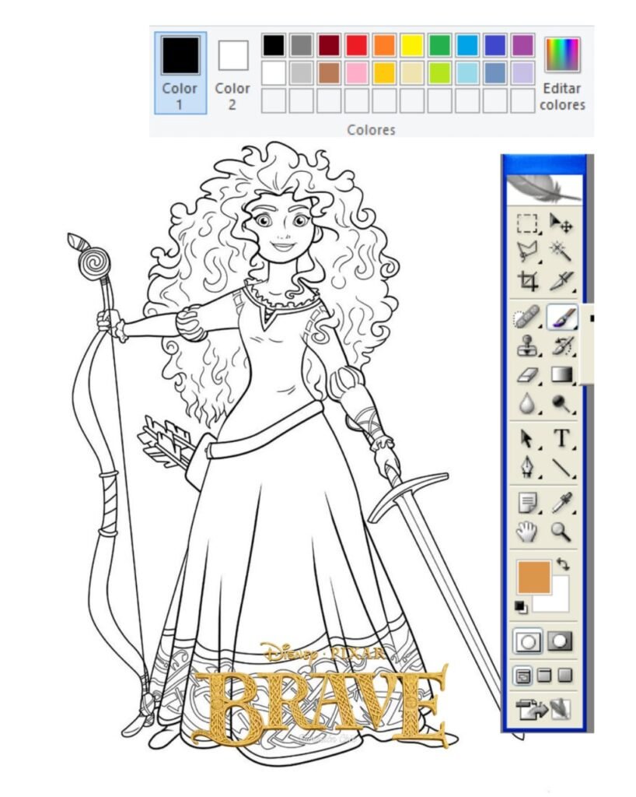
Task: Select the Brush tool
Action: [x=562, y=318]
